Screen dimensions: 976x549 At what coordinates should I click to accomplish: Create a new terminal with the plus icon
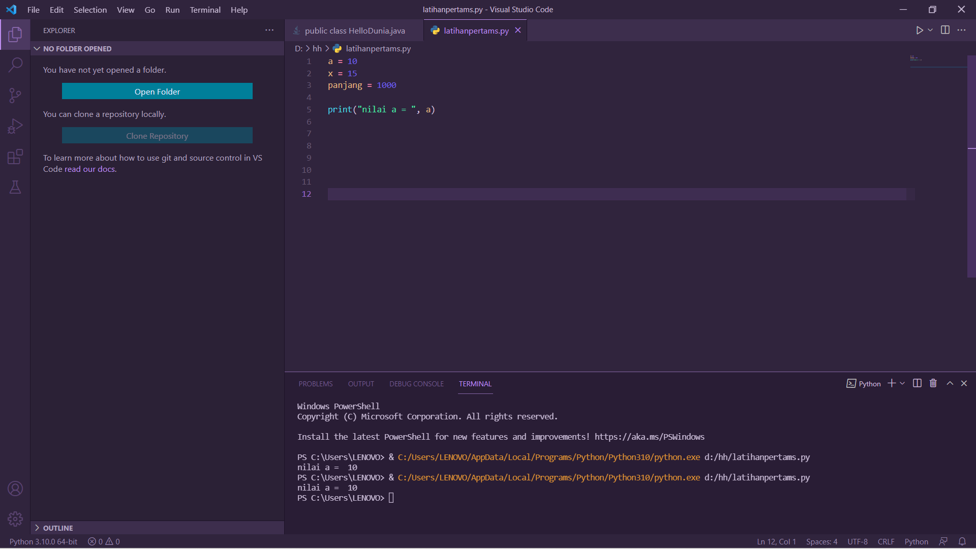tap(892, 383)
